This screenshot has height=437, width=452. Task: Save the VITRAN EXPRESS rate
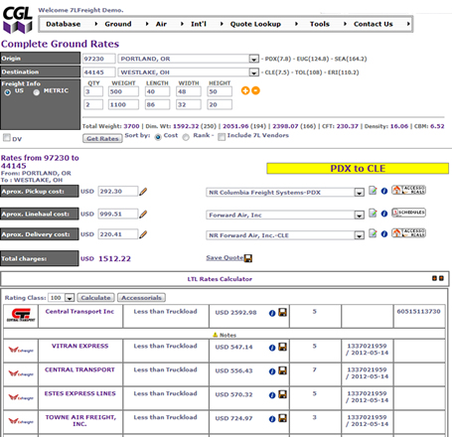coord(282,347)
